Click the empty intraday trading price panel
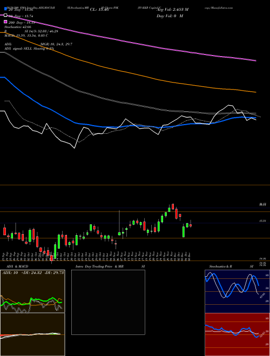This screenshot has height=356, width=270. tap(108, 302)
